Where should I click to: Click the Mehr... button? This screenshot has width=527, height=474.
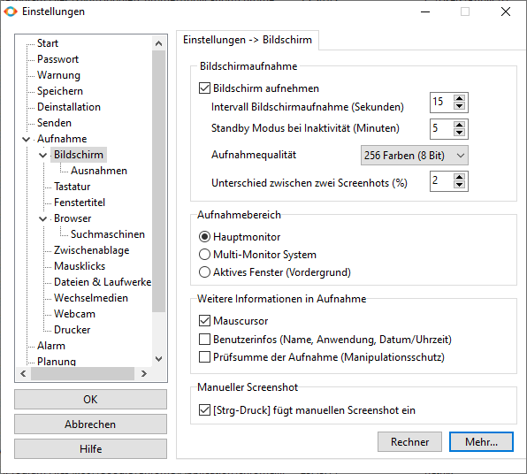(481, 442)
